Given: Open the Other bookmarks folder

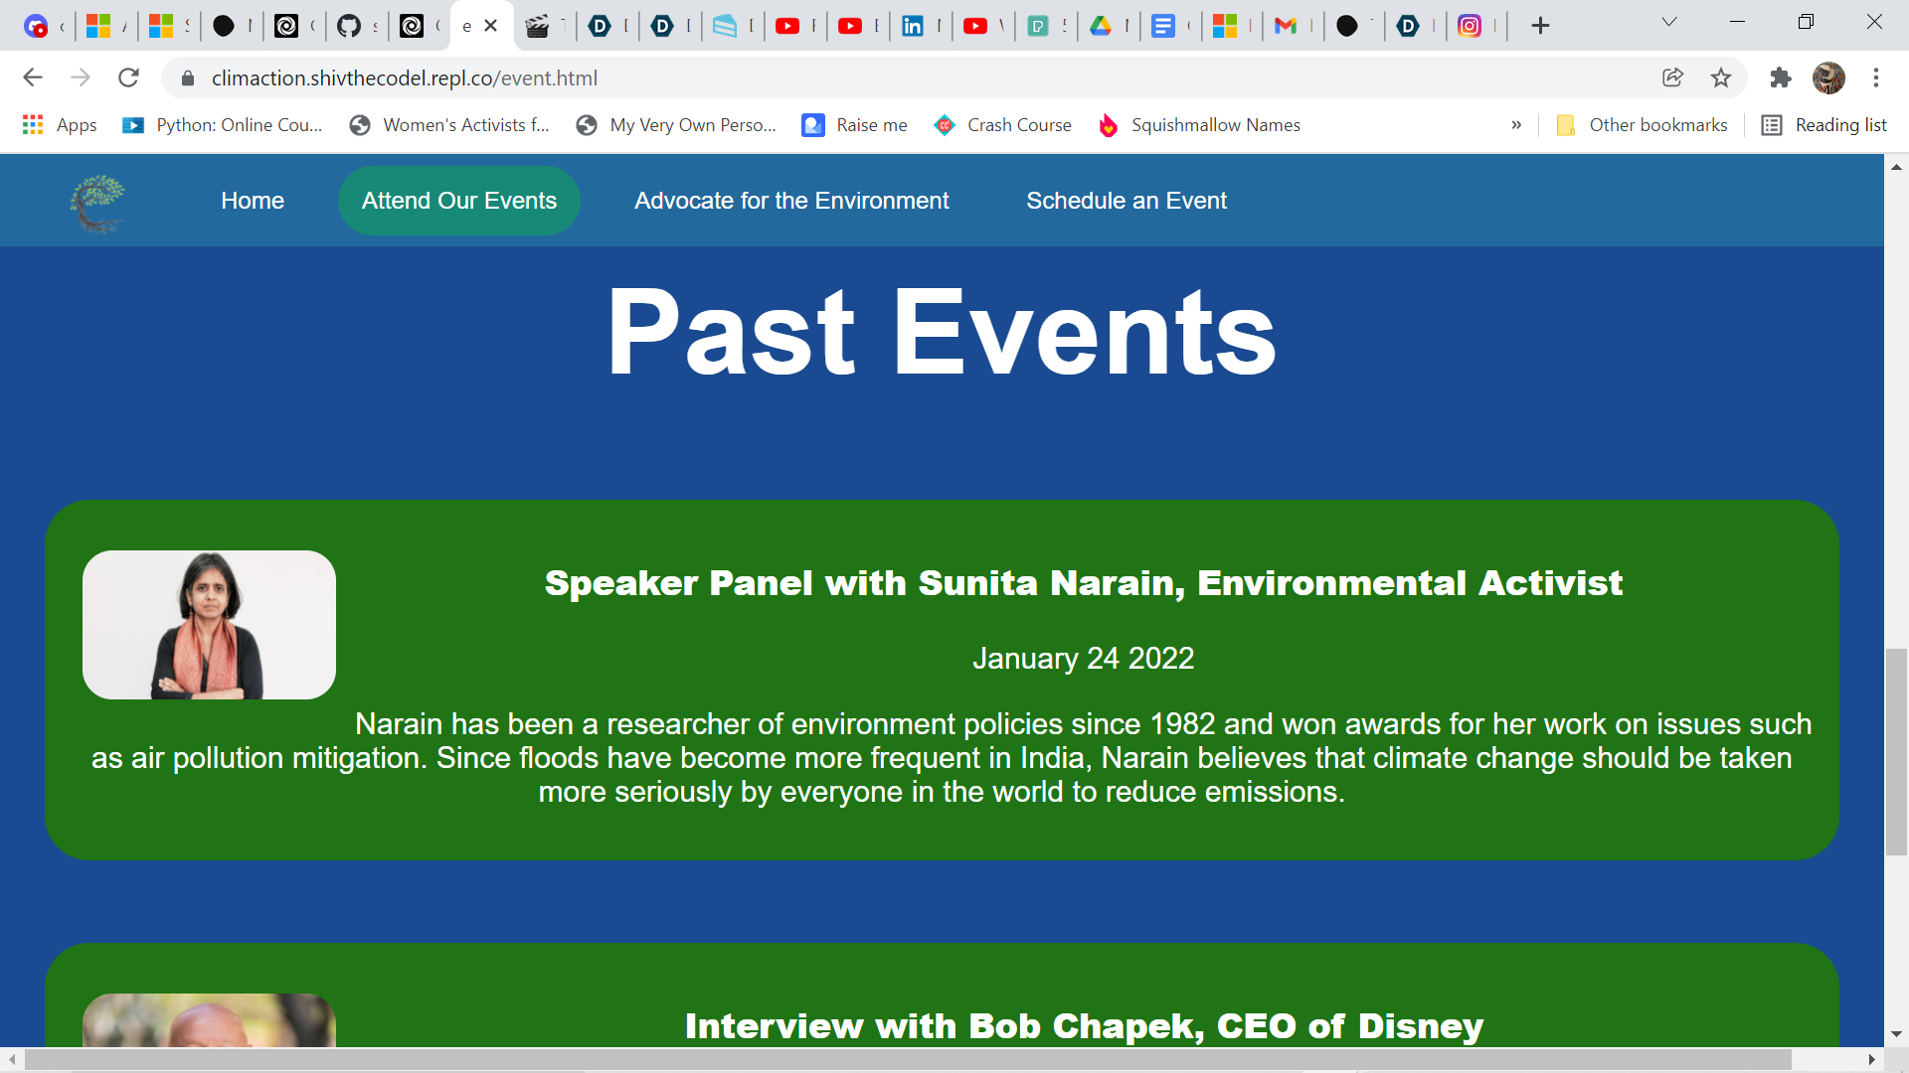Looking at the screenshot, I should (1643, 125).
